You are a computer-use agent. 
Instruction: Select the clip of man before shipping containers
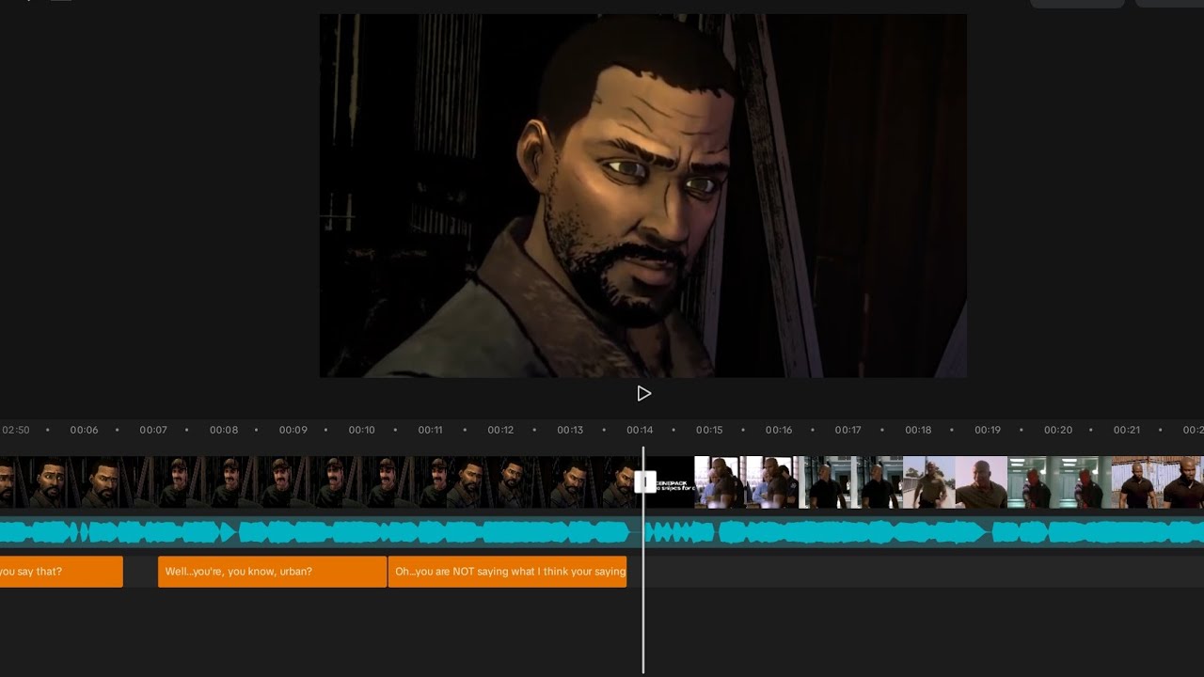coord(1158,482)
